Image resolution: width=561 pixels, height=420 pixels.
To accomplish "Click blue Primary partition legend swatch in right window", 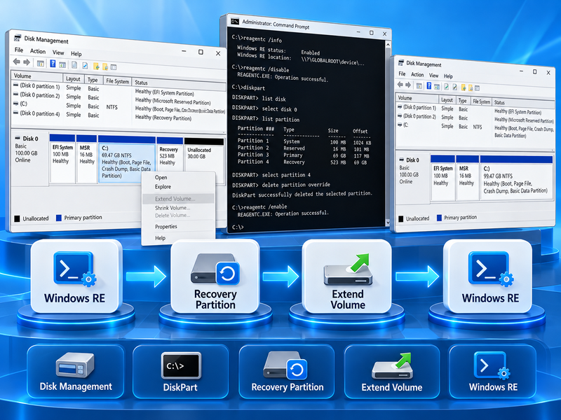I will 440,218.
